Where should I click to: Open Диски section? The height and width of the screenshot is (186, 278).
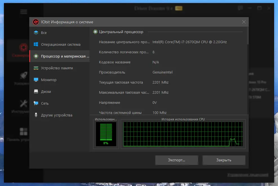(x=59, y=91)
